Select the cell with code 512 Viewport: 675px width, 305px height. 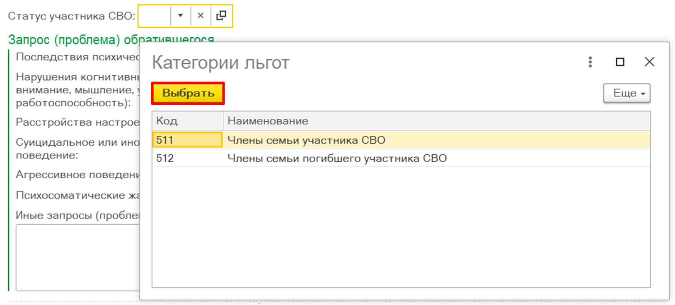pyautogui.click(x=187, y=158)
